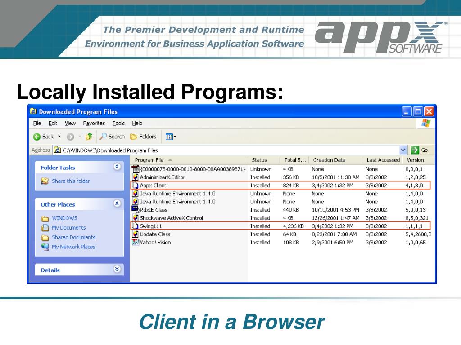The height and width of the screenshot is (345, 461).
Task: Minimize the Downloaded Program Files window
Action: (x=407, y=111)
